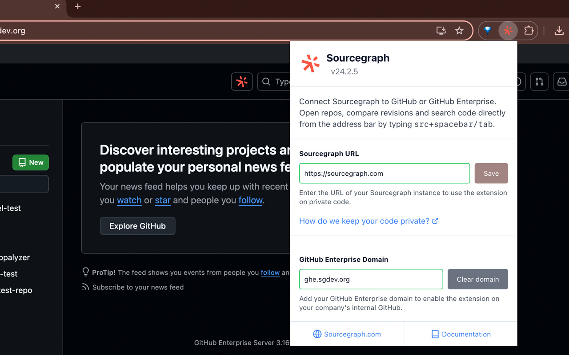Open the repository ending in 'ppalyzer'
Image resolution: width=569 pixels, height=355 pixels.
pos(15,257)
